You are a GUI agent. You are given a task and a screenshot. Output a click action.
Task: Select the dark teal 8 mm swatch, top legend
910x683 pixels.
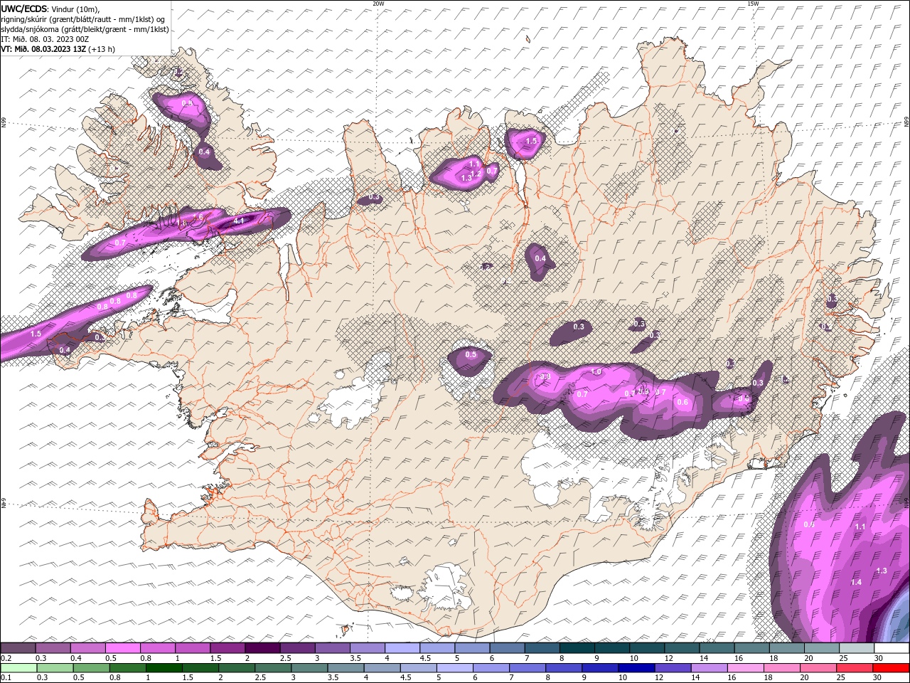pyautogui.click(x=577, y=648)
